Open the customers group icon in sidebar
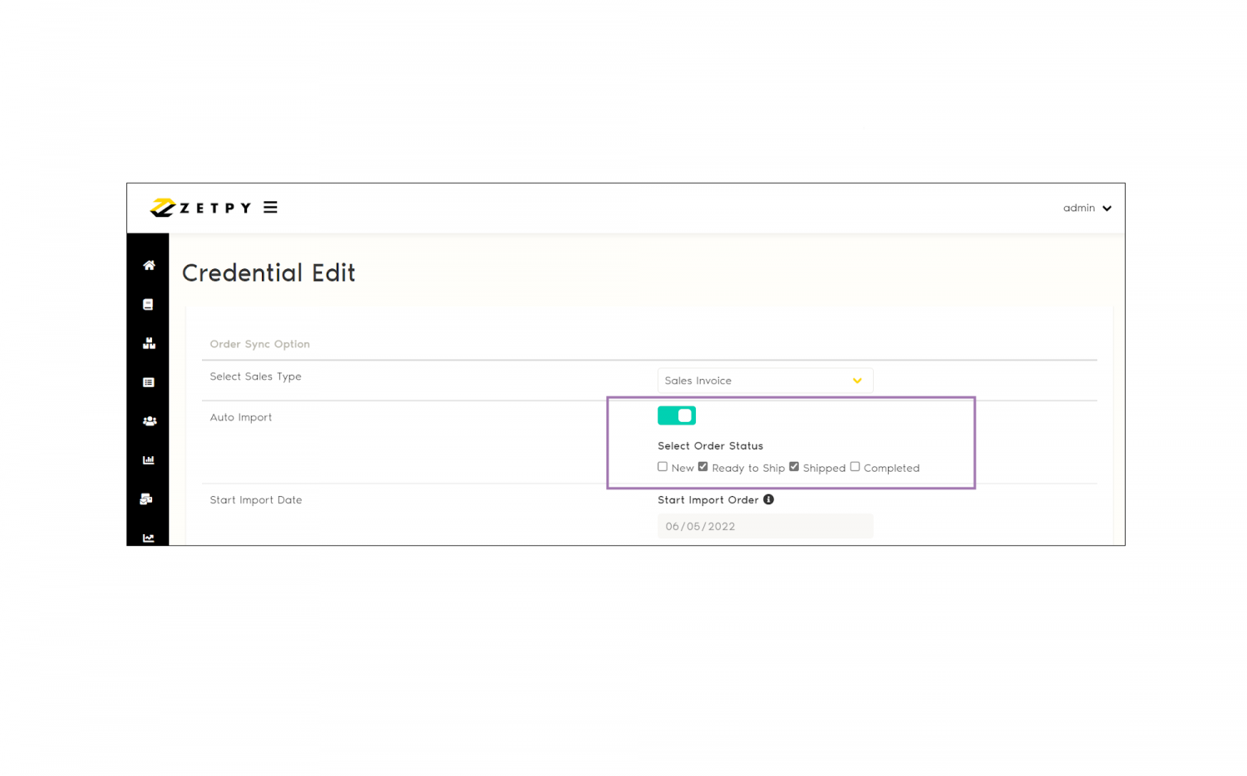The width and height of the screenshot is (1247, 776). point(148,420)
